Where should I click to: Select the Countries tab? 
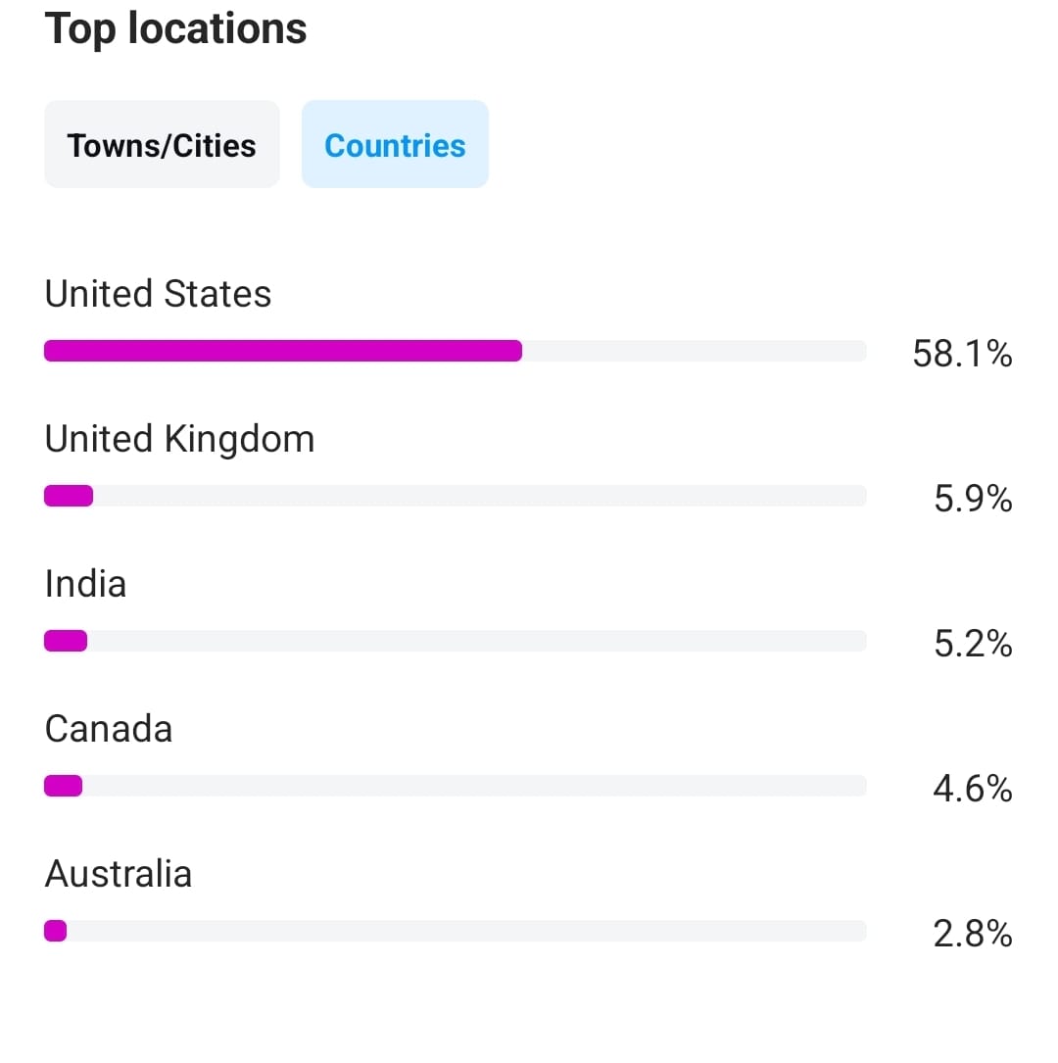pos(395,144)
